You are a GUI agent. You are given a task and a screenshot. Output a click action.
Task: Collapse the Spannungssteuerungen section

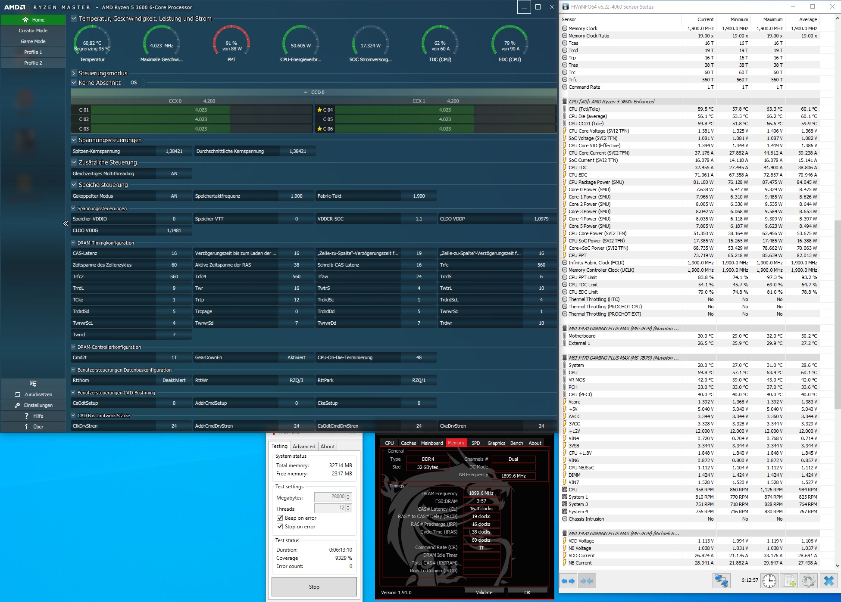point(74,140)
